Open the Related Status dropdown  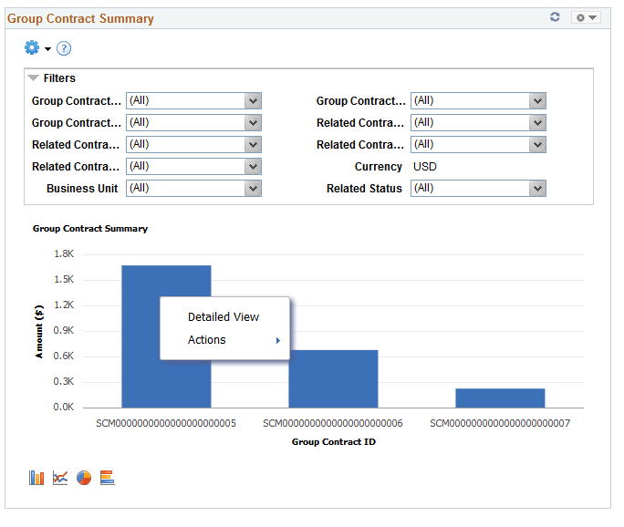click(x=478, y=189)
